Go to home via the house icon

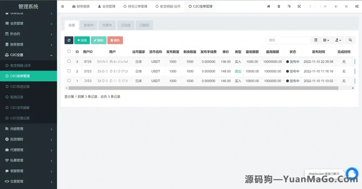pos(269,6)
